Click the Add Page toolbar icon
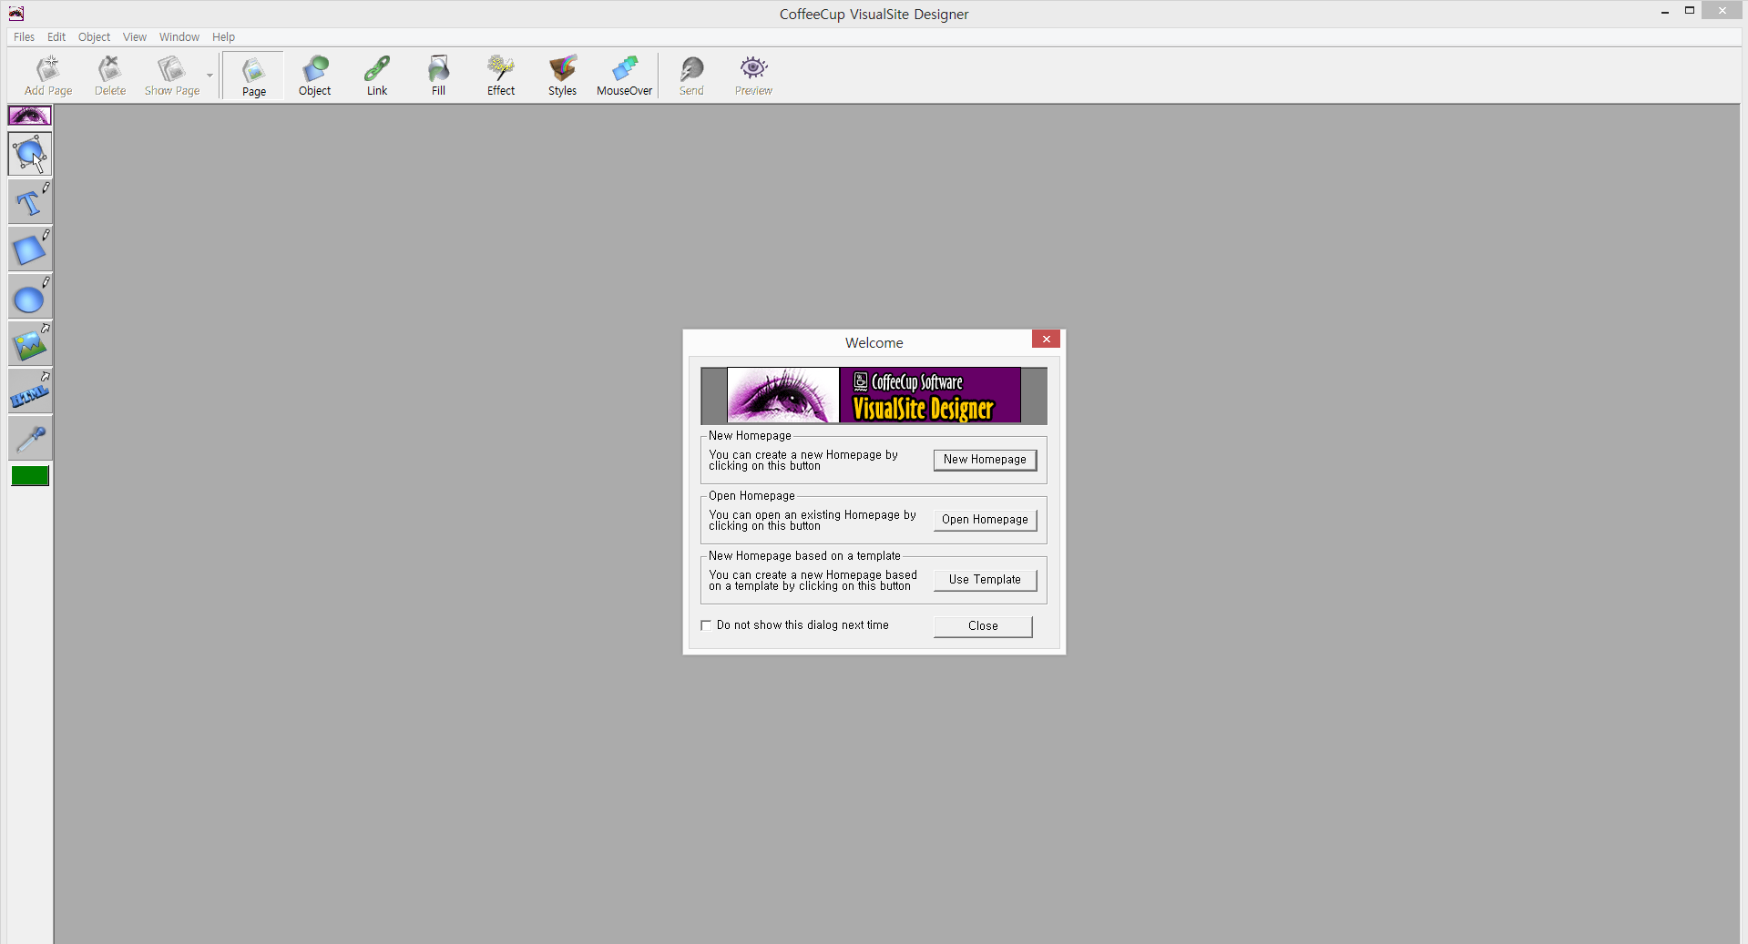 [x=48, y=76]
